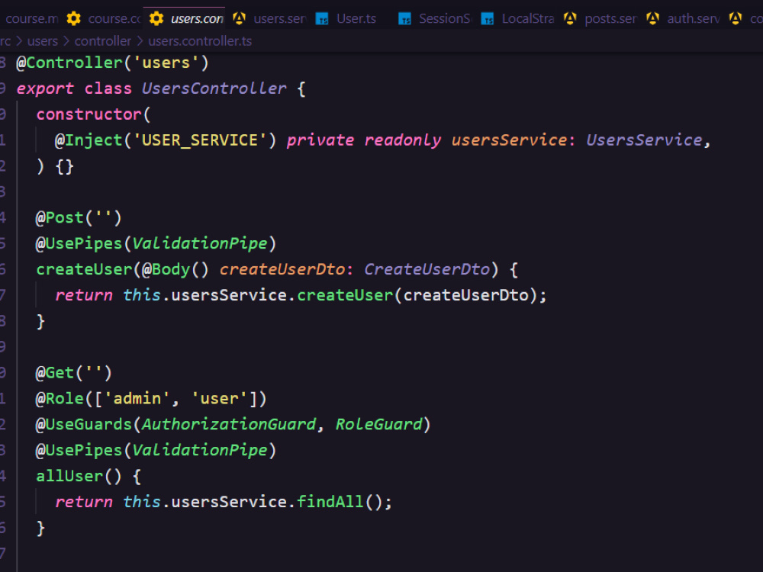
Task: Click the @Post decorator
Action: (x=60, y=217)
